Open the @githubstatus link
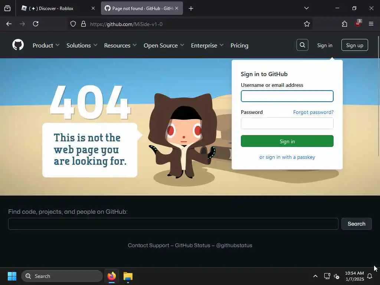The height and width of the screenshot is (285, 380). click(x=234, y=245)
